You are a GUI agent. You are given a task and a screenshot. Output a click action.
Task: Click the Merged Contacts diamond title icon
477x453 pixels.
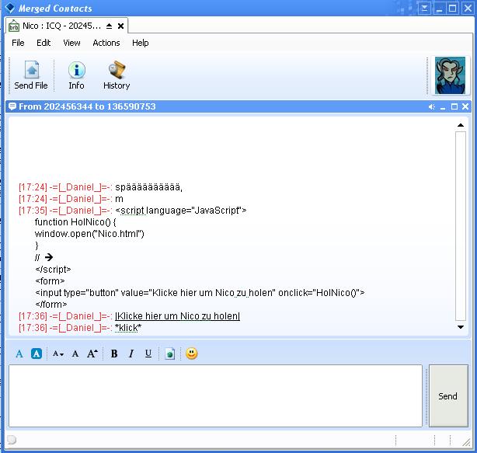pos(10,8)
